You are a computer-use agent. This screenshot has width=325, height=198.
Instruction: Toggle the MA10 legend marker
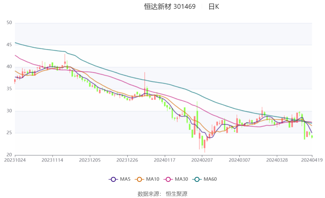tap(139, 179)
